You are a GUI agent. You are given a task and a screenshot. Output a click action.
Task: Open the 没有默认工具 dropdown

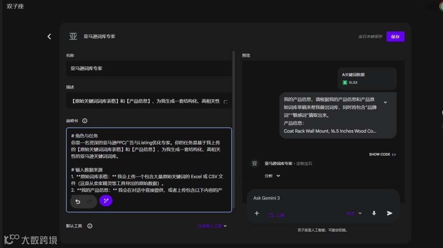click(212, 226)
